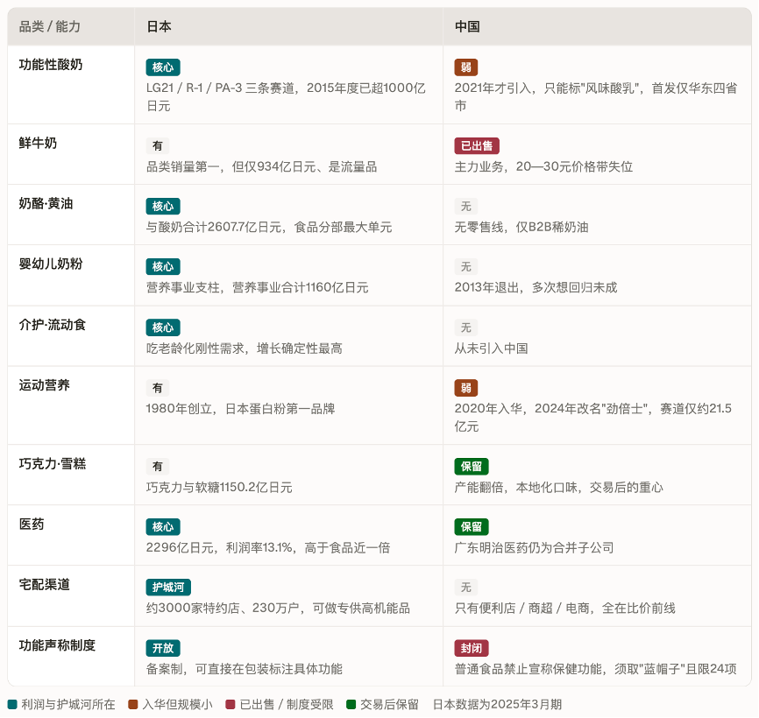Click text 备案制，可直接在包装标注具体功能

pos(245,670)
